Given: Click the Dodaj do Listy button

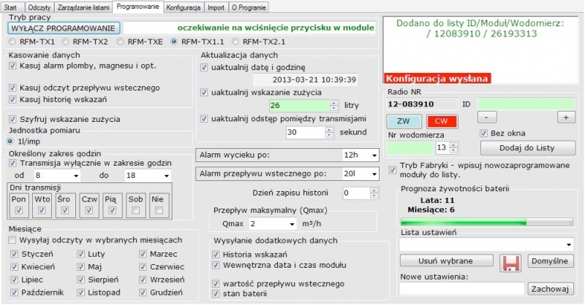Looking at the screenshot, I should pos(526,147).
